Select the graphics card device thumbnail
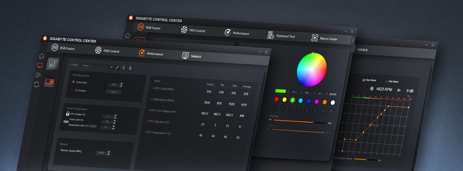 pyautogui.click(x=49, y=81)
